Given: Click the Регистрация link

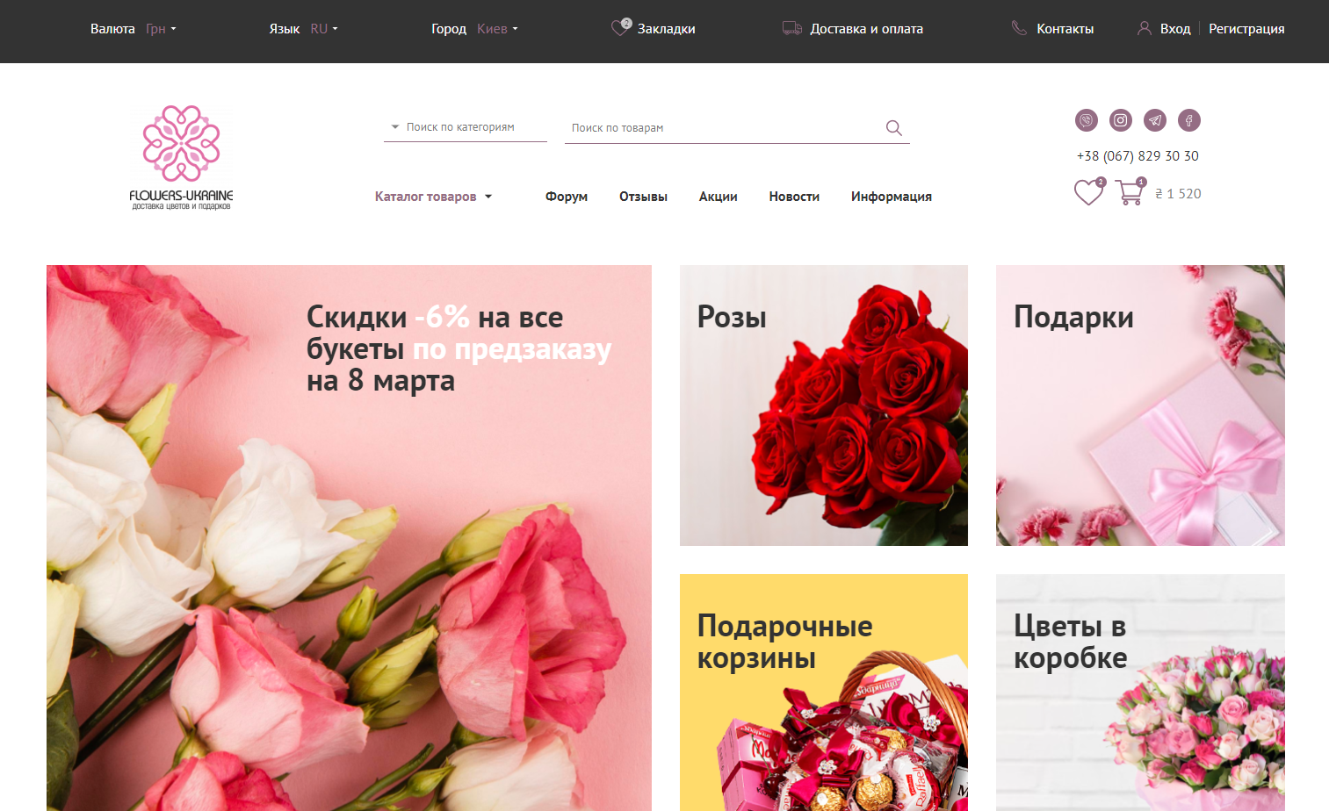Looking at the screenshot, I should coord(1246,29).
